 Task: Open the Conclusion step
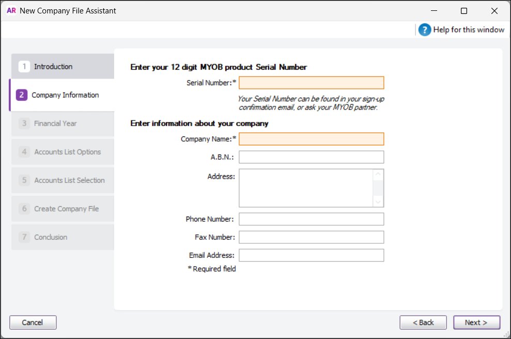(62, 237)
